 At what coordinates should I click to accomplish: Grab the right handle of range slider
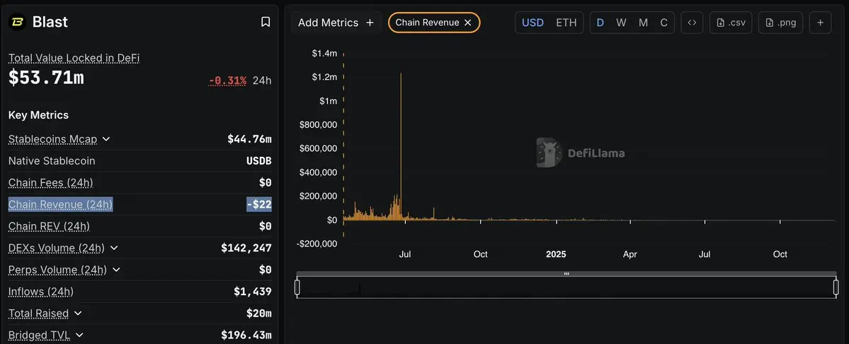(x=836, y=287)
